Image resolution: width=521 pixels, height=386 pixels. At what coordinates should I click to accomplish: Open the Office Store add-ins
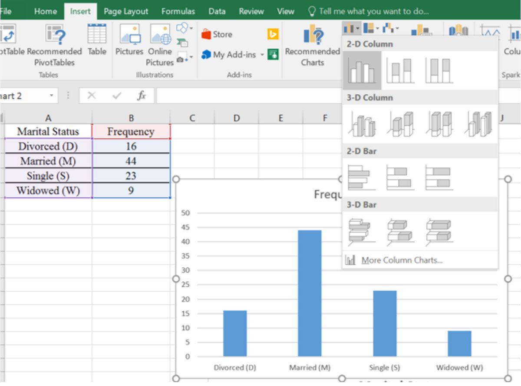[x=217, y=34]
